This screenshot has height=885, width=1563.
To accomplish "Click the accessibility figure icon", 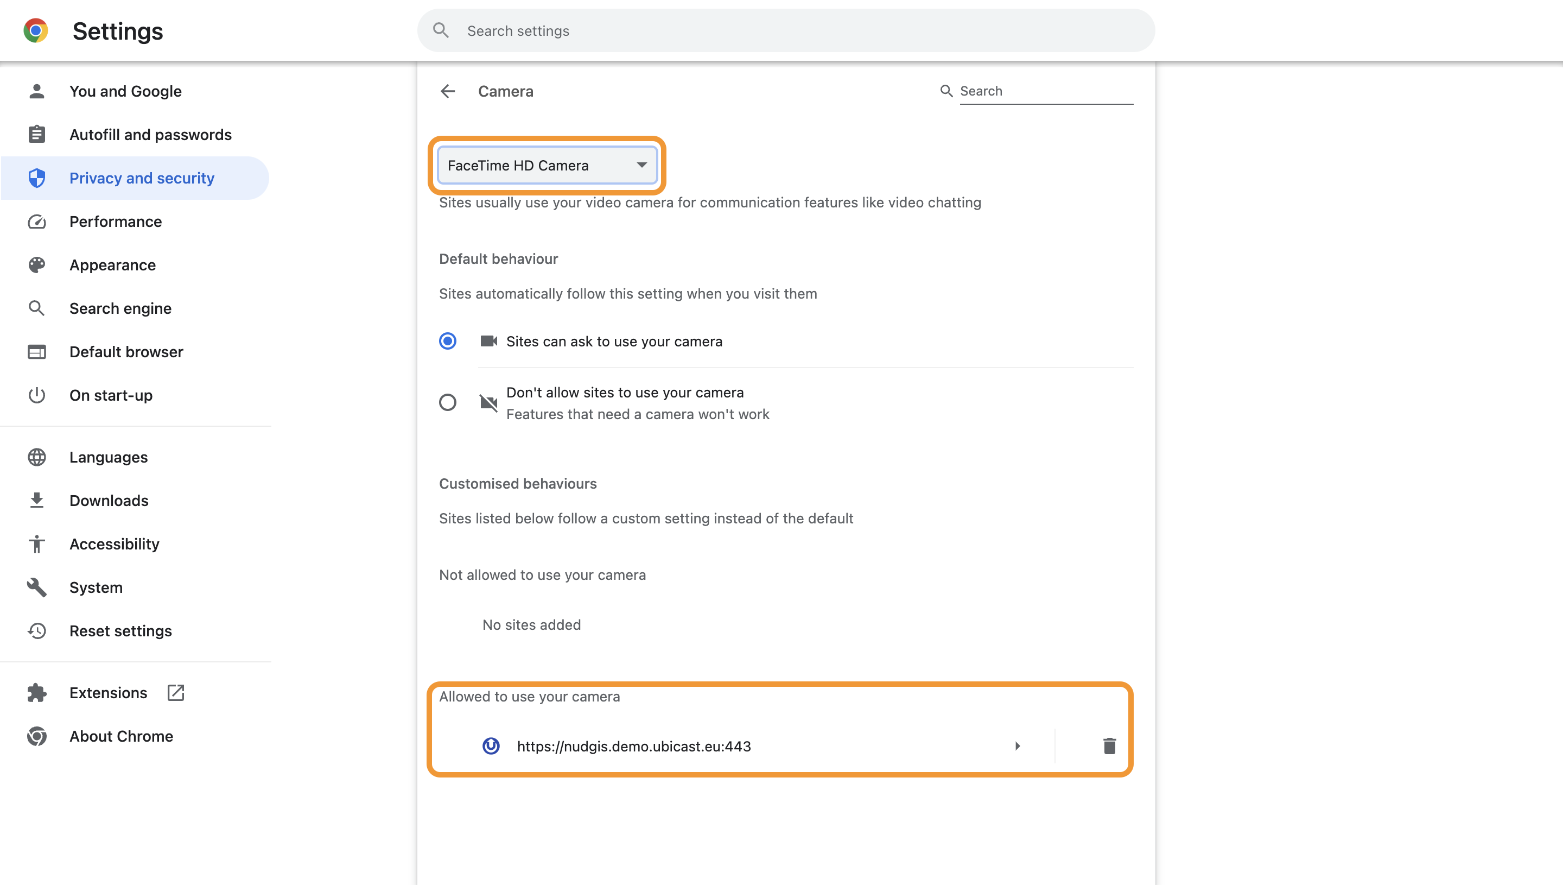I will pyautogui.click(x=37, y=544).
